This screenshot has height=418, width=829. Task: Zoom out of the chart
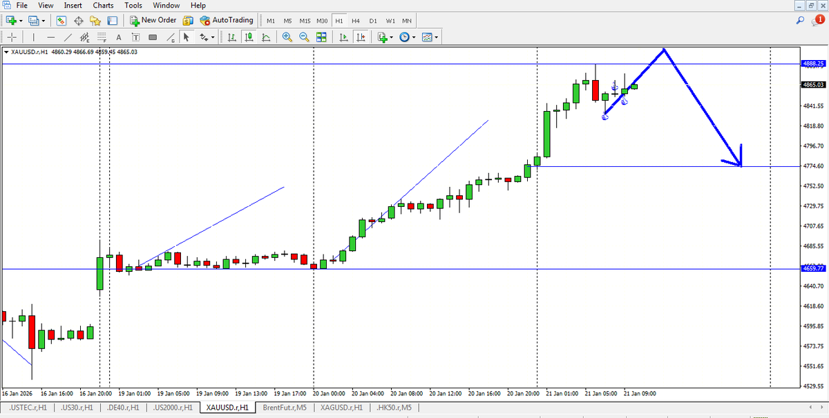coord(305,37)
